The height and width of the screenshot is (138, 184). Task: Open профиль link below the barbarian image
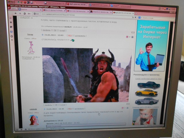pyautogui.click(x=48, y=105)
